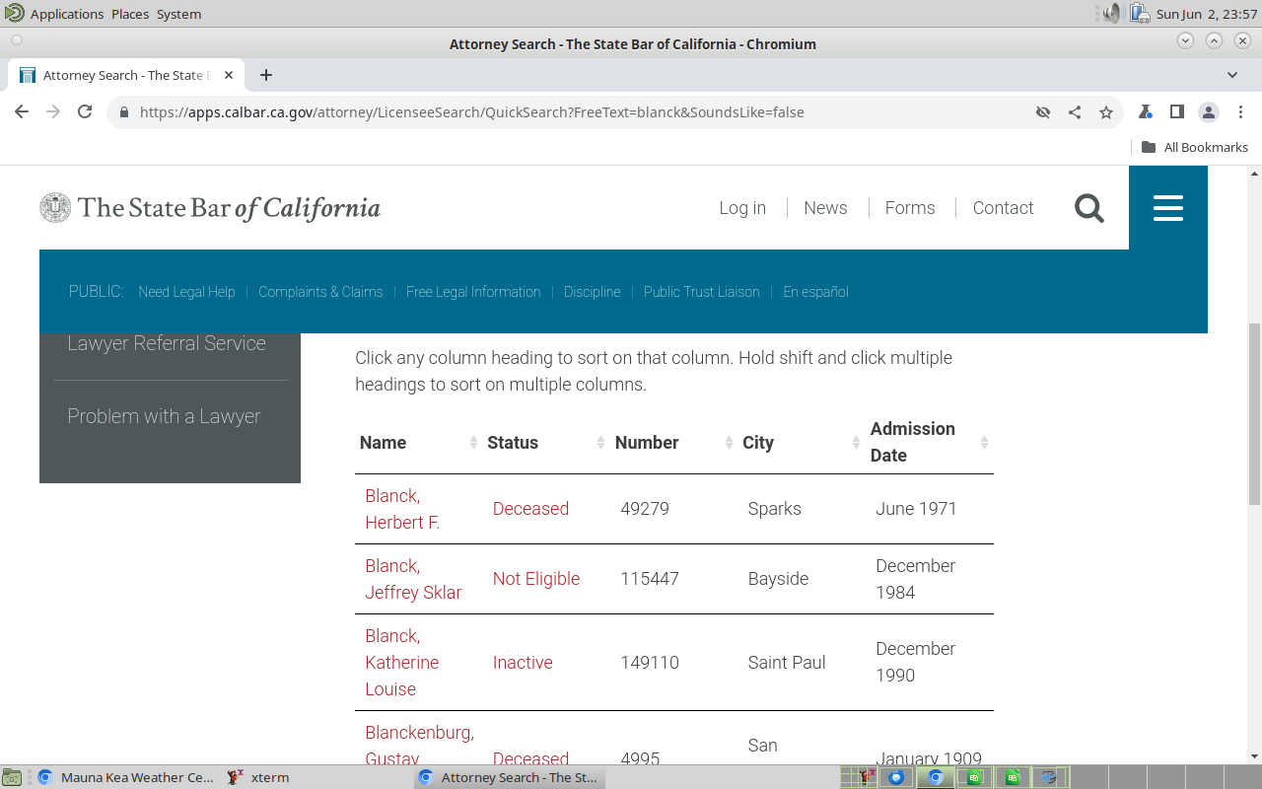This screenshot has height=789, width=1262.
Task: Bookmark this page with the star icon
Action: coord(1106,112)
